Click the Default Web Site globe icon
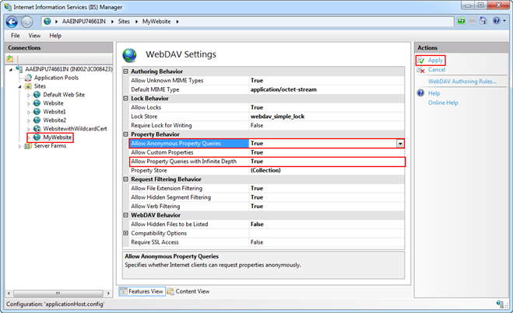513x313 pixels. coord(36,94)
